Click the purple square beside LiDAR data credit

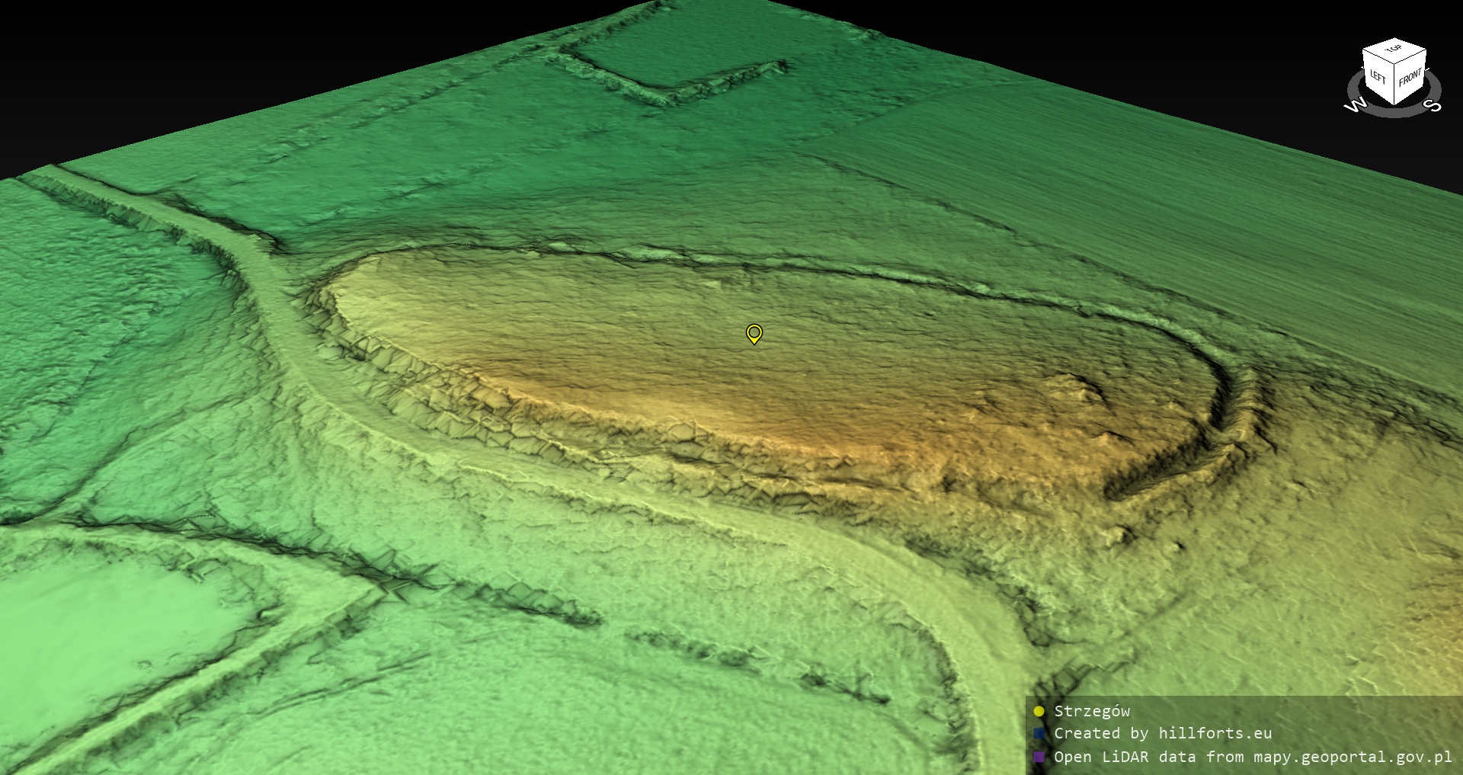point(1039,757)
